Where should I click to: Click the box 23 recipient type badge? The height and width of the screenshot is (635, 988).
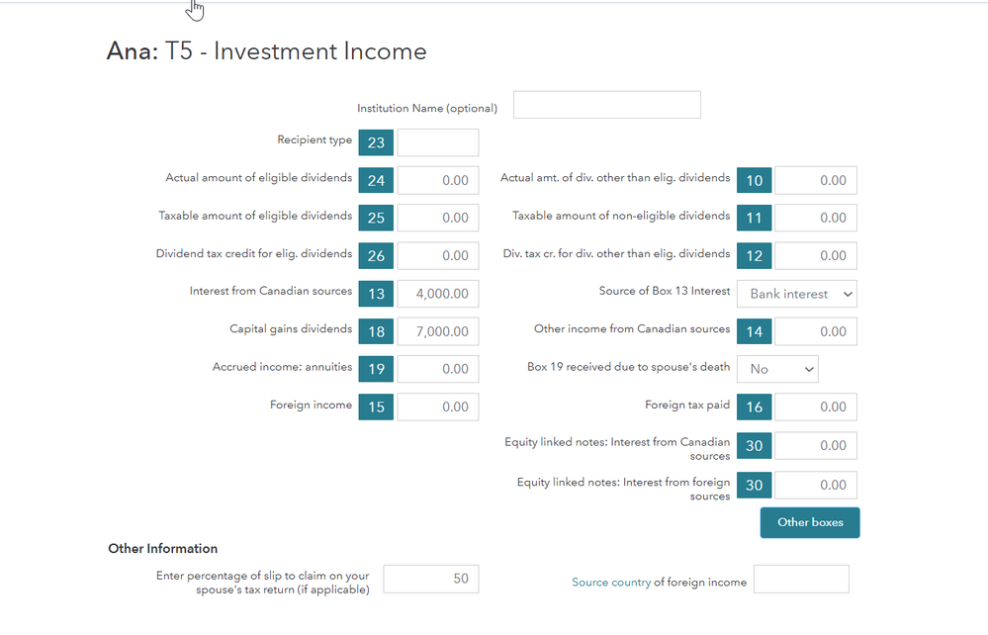tap(376, 142)
